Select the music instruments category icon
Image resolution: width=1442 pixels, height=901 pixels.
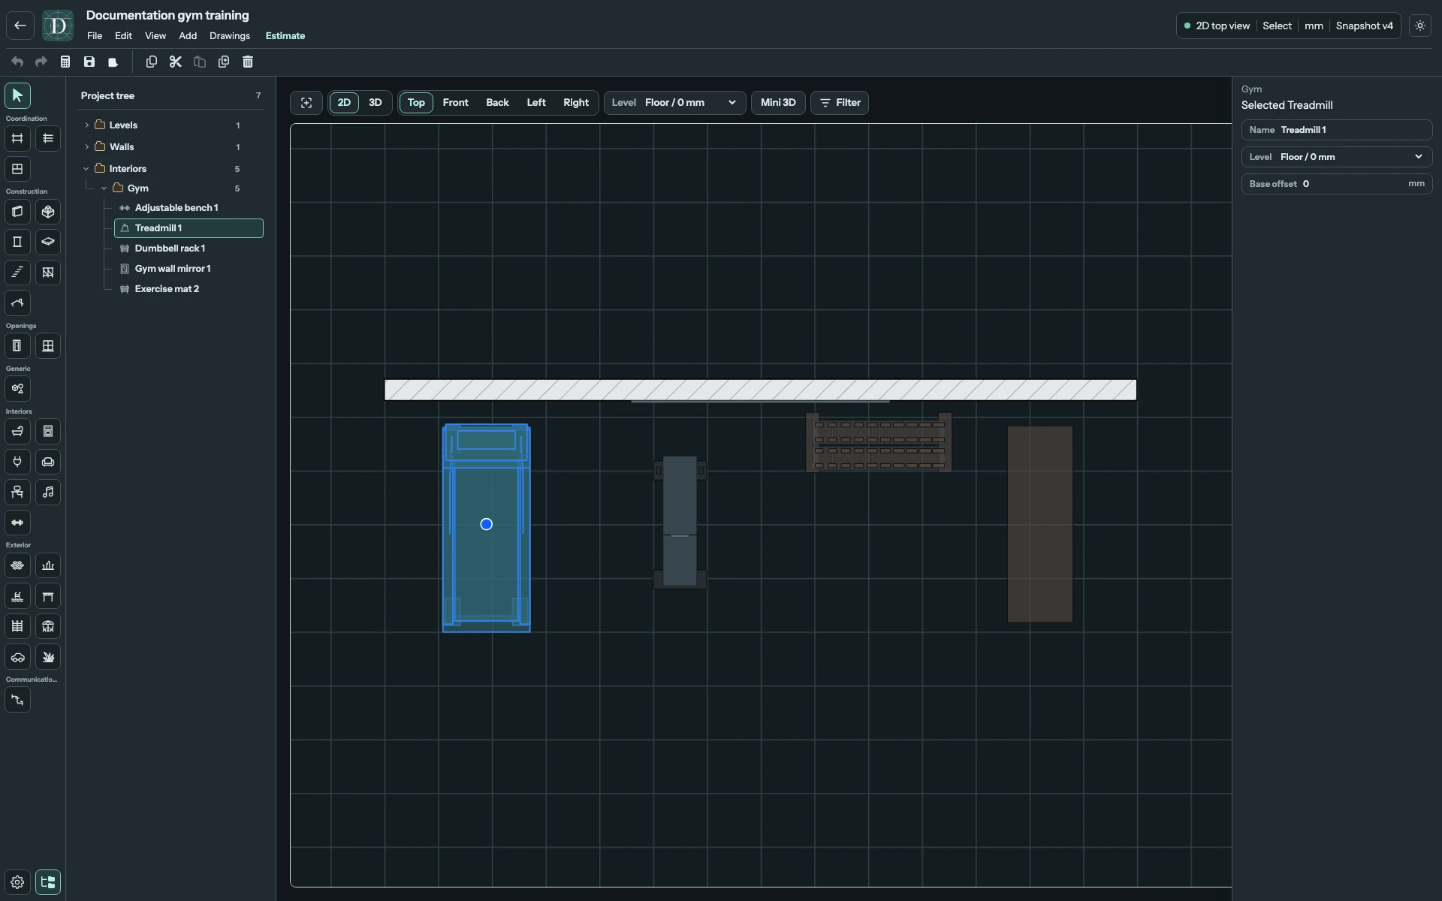click(x=48, y=493)
